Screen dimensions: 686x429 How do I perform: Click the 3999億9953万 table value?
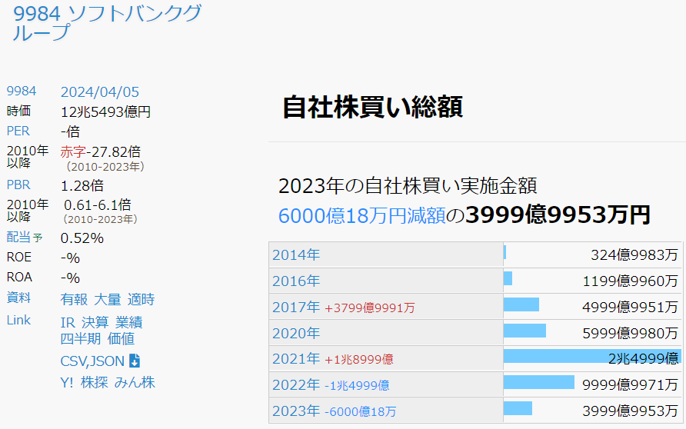[x=630, y=411]
